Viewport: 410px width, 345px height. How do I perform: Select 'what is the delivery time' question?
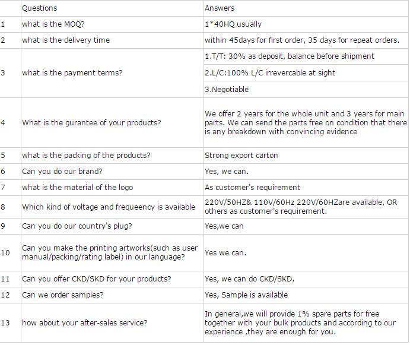click(x=66, y=40)
